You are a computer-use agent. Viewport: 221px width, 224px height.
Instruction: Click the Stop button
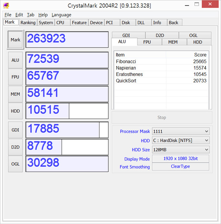click(162, 118)
